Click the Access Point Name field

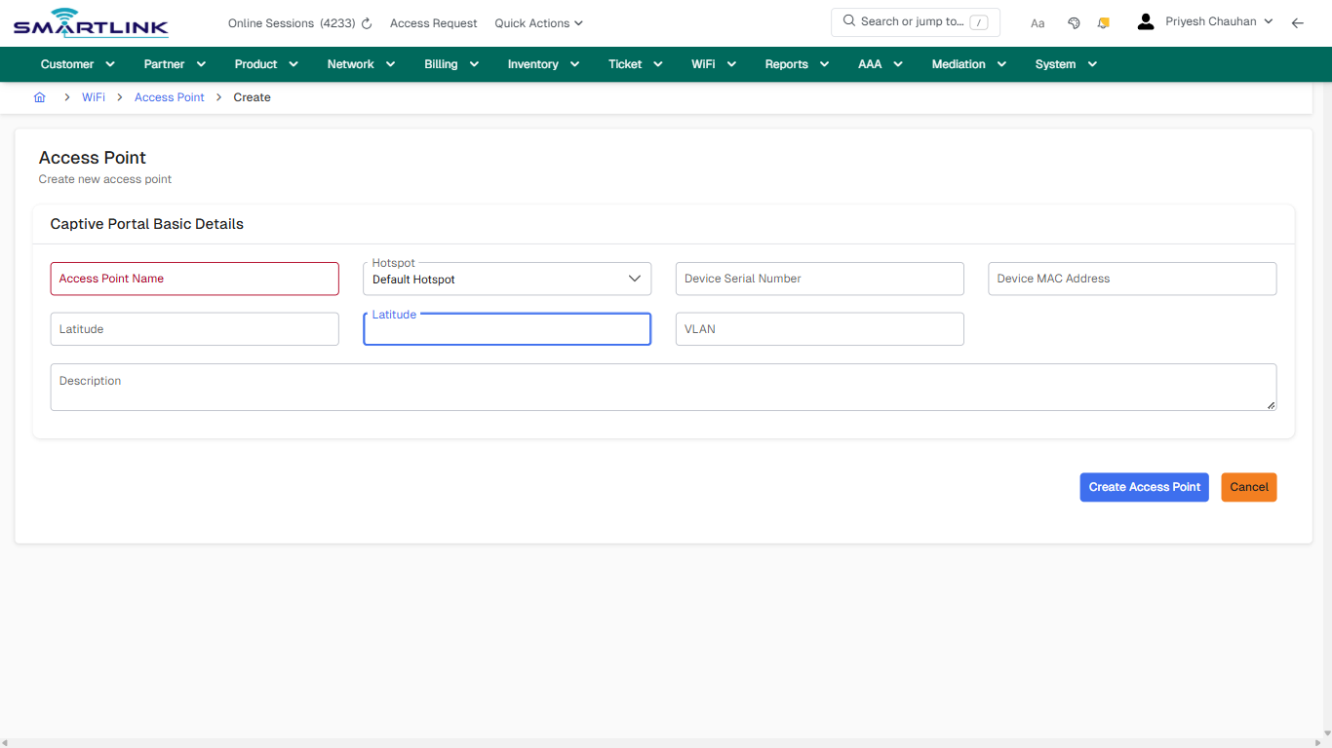[194, 279]
